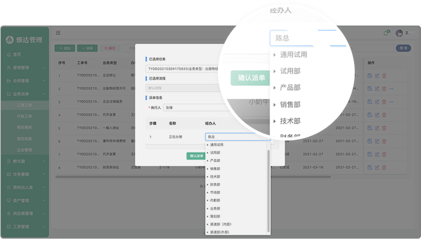Expand 合同管理 sidebar chevron
This screenshot has height=239, width=421.
click(x=44, y=81)
